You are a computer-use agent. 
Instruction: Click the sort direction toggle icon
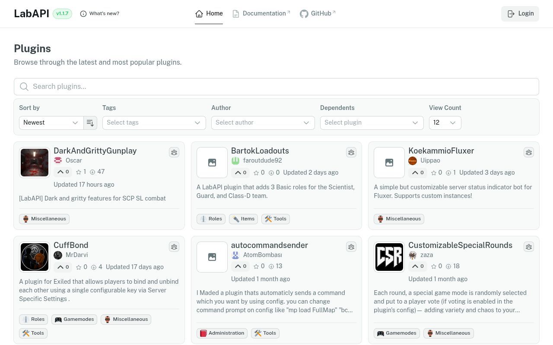pos(90,123)
